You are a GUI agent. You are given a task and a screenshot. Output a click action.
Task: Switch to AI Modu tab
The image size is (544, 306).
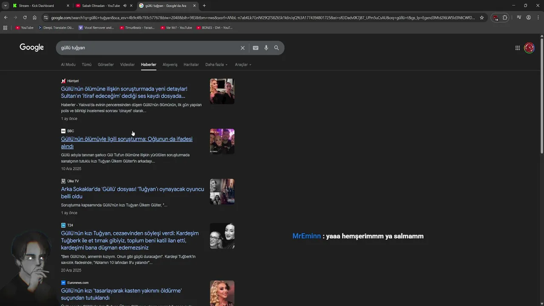(68, 65)
